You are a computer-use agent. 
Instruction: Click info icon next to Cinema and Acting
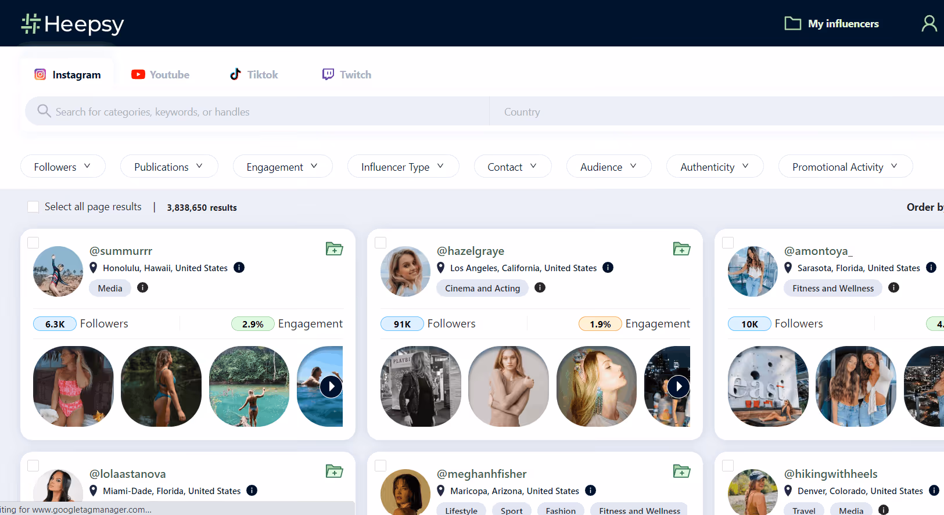(x=540, y=287)
